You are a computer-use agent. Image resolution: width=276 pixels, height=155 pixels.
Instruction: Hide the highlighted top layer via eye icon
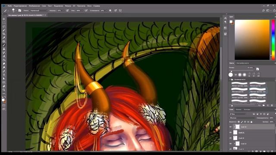(230, 127)
